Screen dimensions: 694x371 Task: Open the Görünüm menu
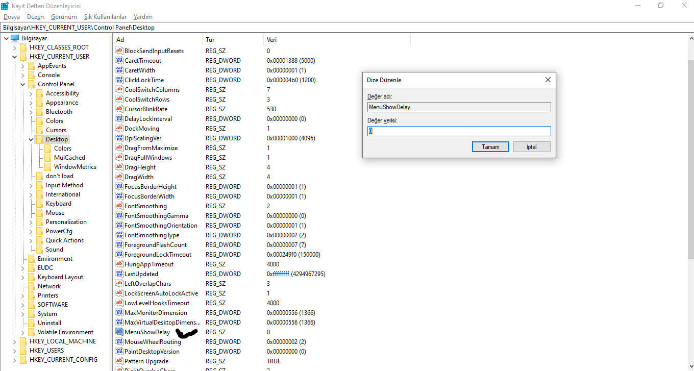pyautogui.click(x=64, y=17)
